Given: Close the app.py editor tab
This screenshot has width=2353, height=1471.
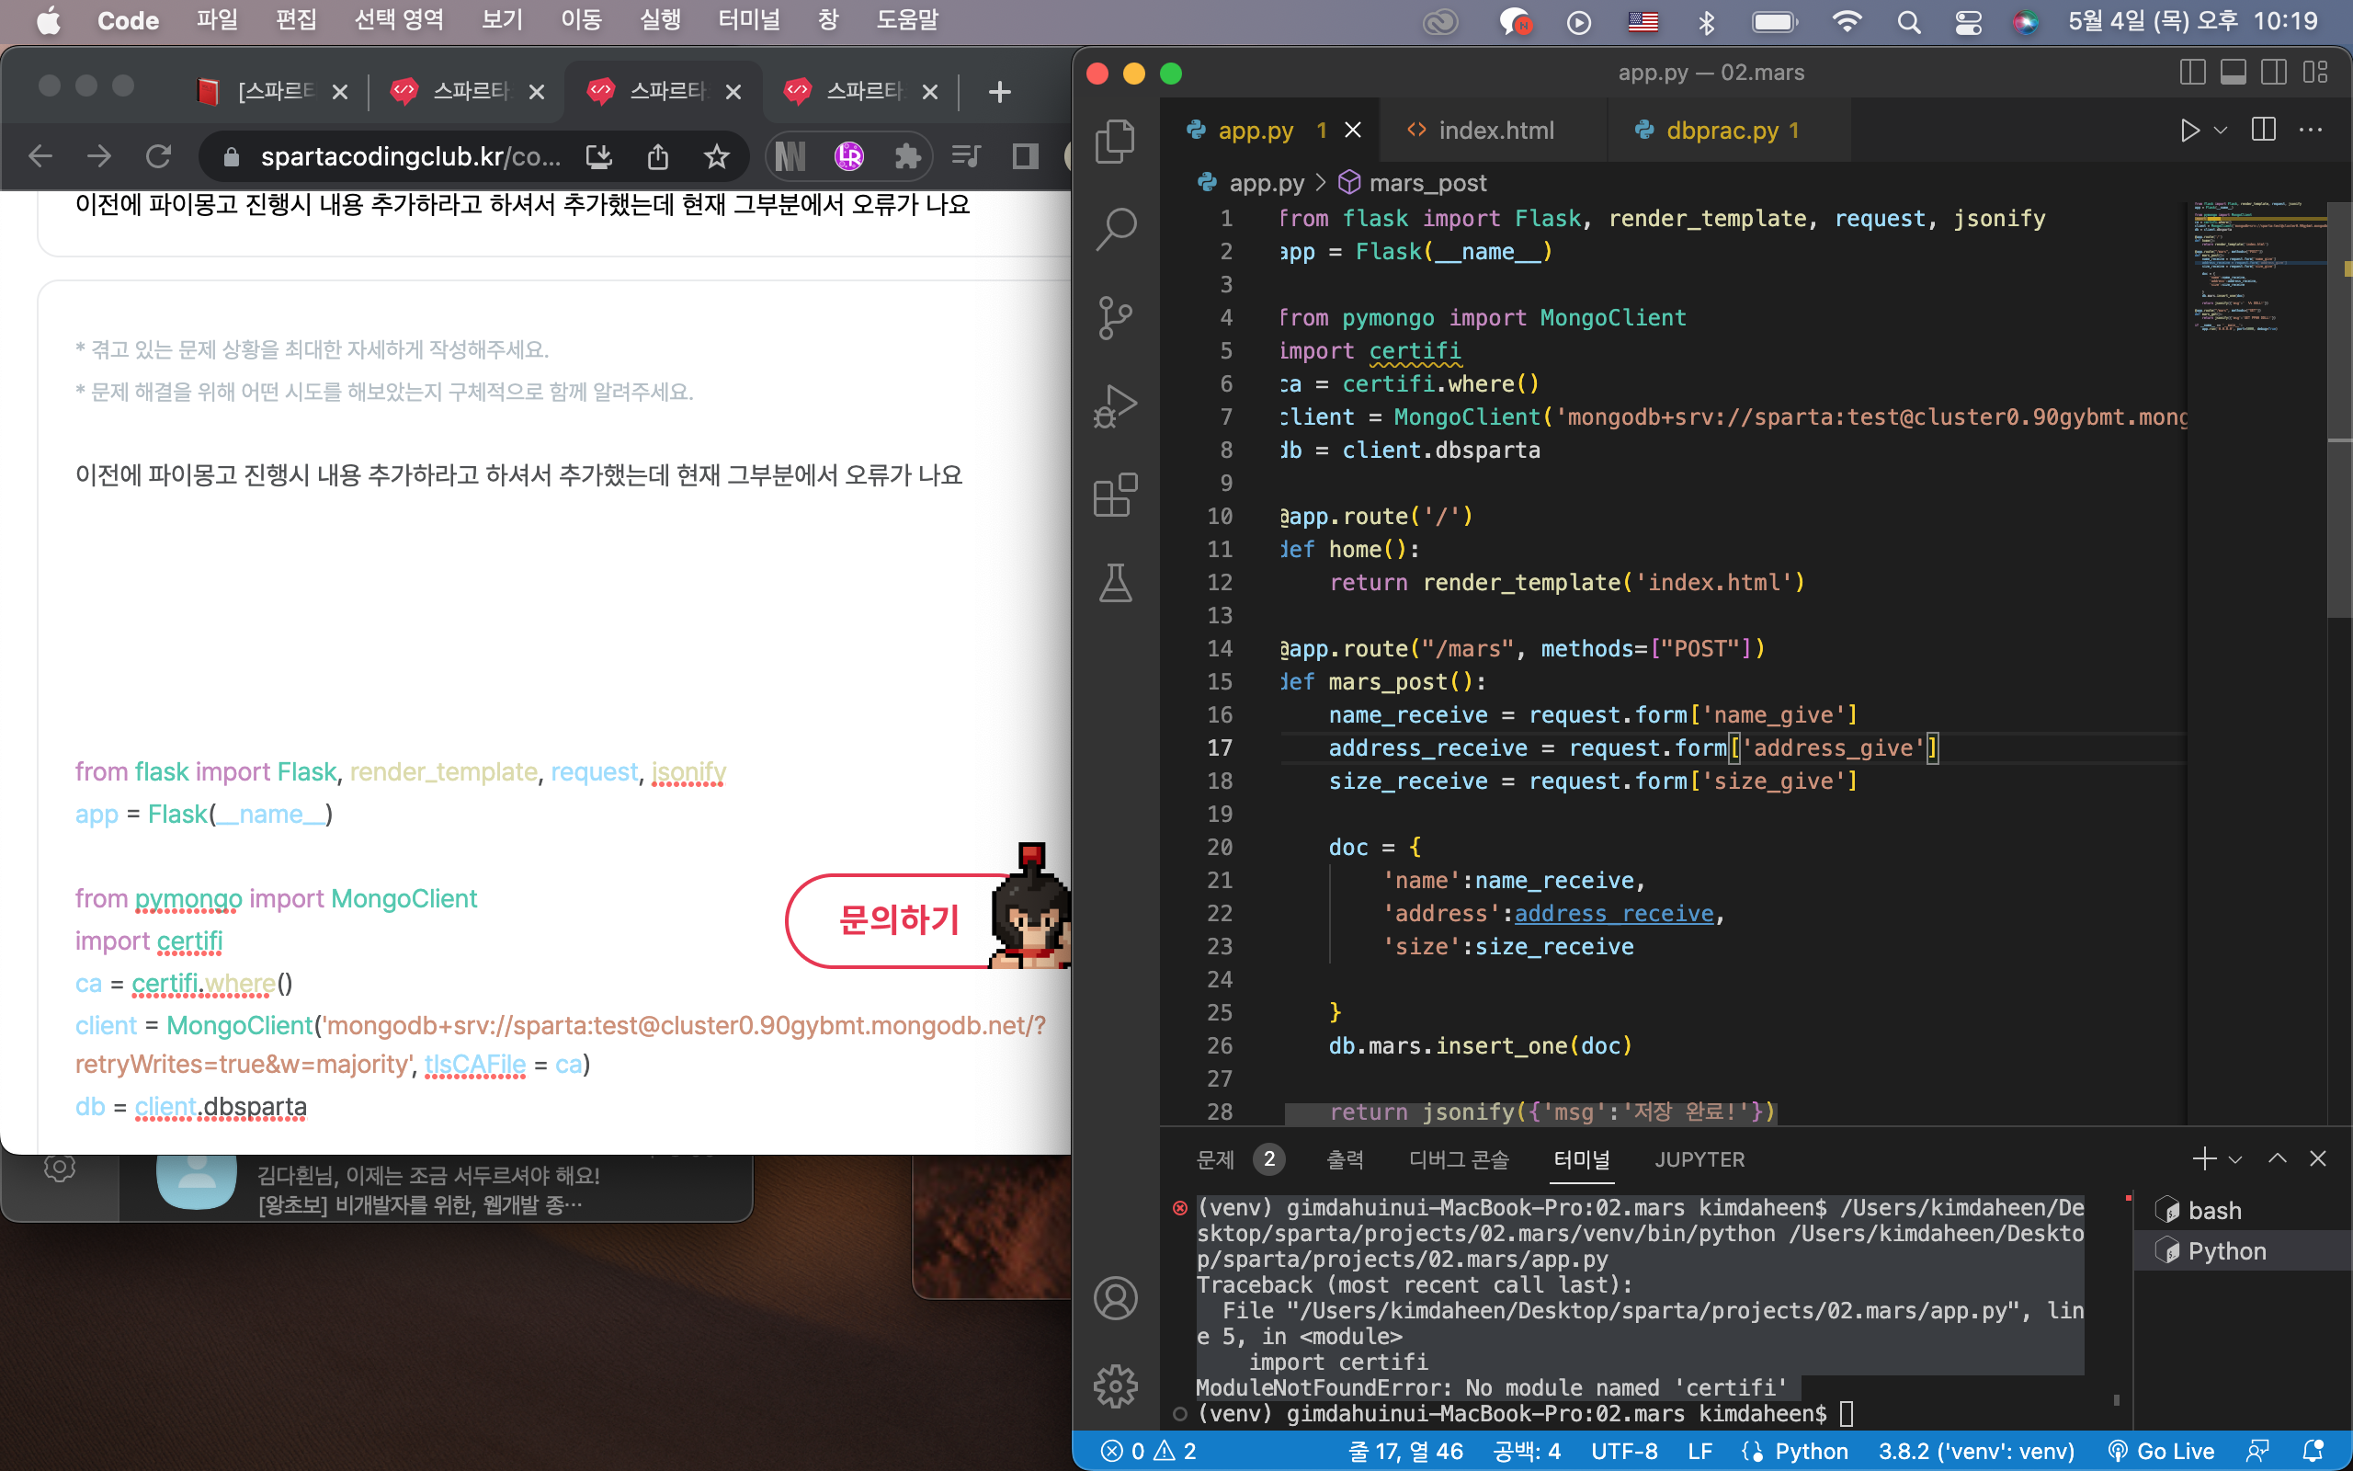Looking at the screenshot, I should point(1352,131).
